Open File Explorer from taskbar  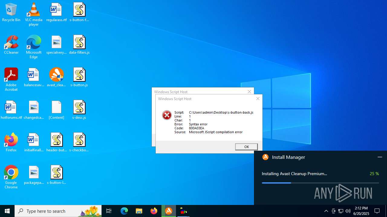pyautogui.click(x=139, y=211)
